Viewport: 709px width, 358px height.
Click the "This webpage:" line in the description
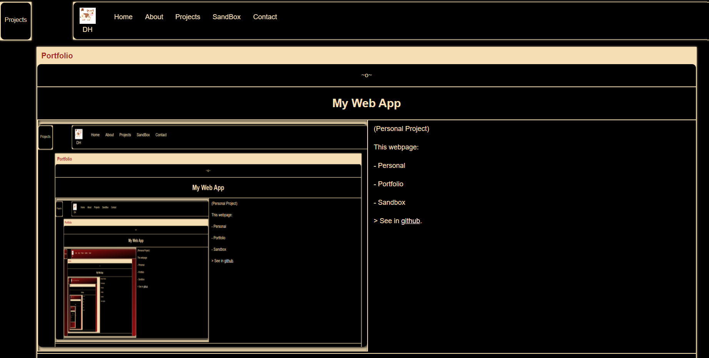coord(396,147)
